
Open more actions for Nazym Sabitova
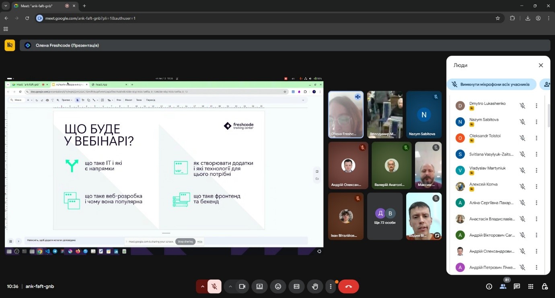536,122
